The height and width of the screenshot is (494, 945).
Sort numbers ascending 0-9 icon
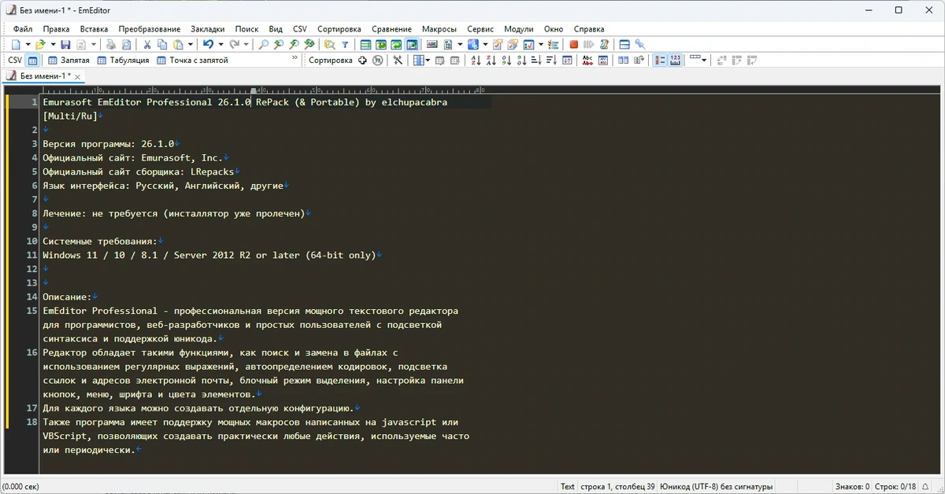click(x=508, y=60)
